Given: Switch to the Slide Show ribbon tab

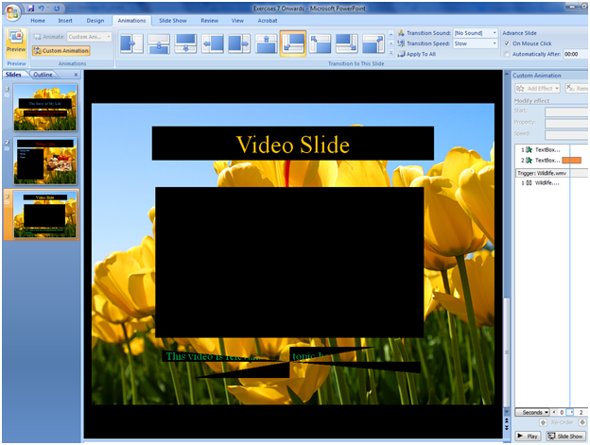Looking at the screenshot, I should coord(172,19).
